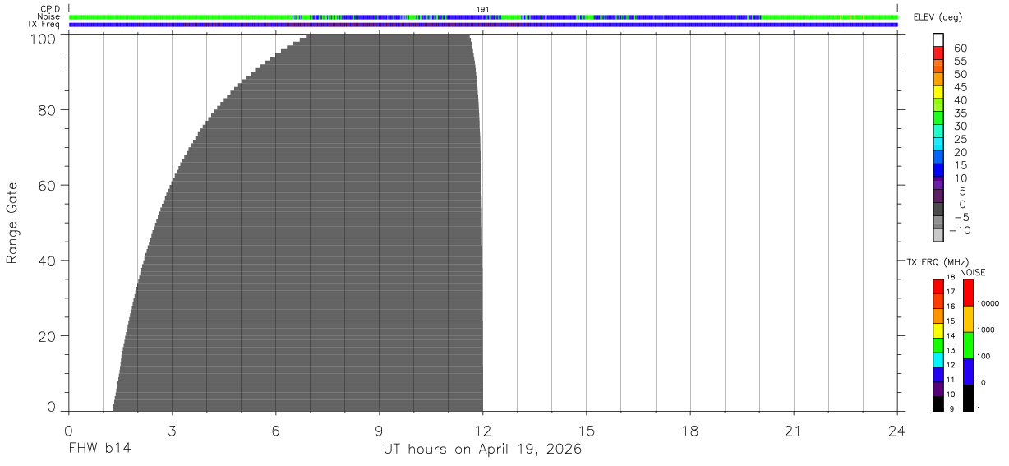The height and width of the screenshot is (466, 1009).
Task: Pick the black bottom swatch of TX FRQ colorbar
Action: [938, 404]
